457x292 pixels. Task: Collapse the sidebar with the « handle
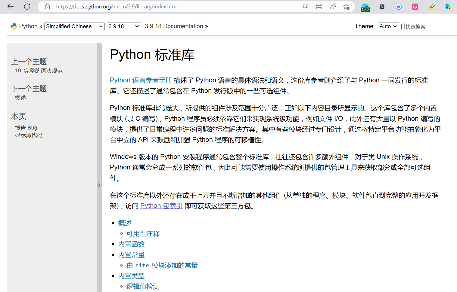point(99,185)
